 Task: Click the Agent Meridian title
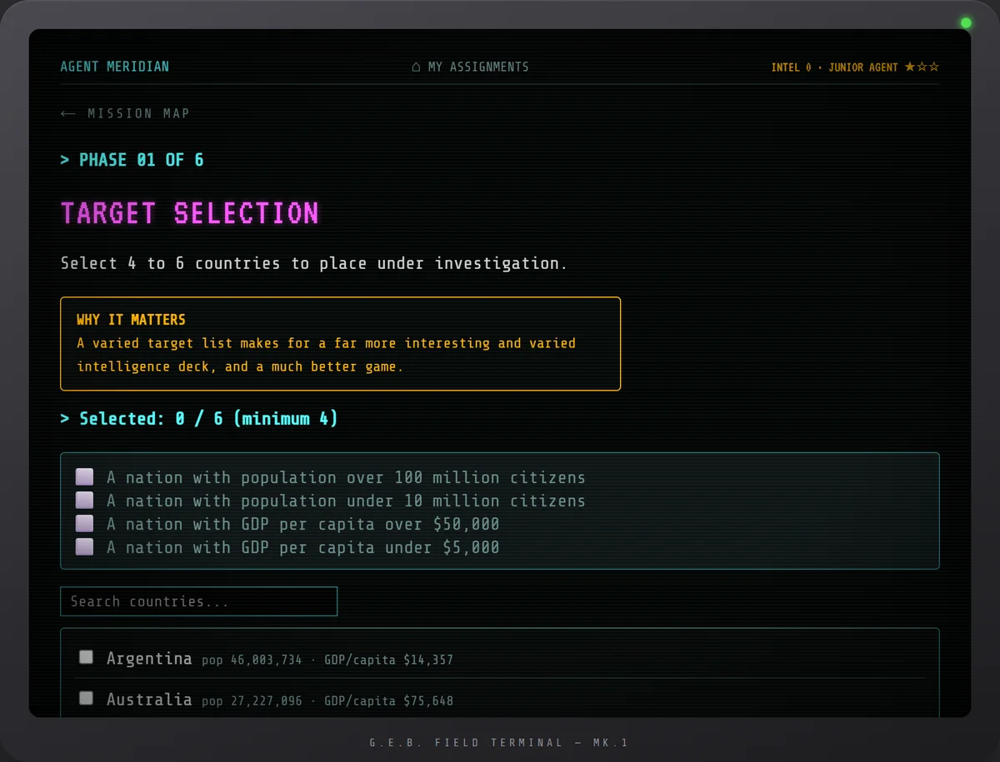[115, 67]
